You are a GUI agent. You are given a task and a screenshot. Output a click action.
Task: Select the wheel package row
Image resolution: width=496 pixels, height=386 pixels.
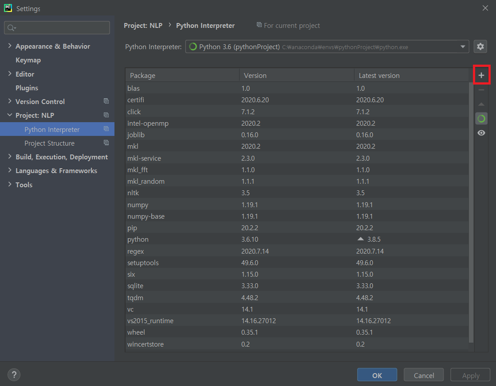pos(297,332)
